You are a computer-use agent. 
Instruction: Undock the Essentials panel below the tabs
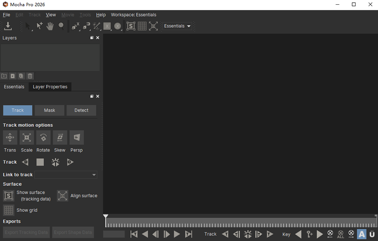(92, 96)
